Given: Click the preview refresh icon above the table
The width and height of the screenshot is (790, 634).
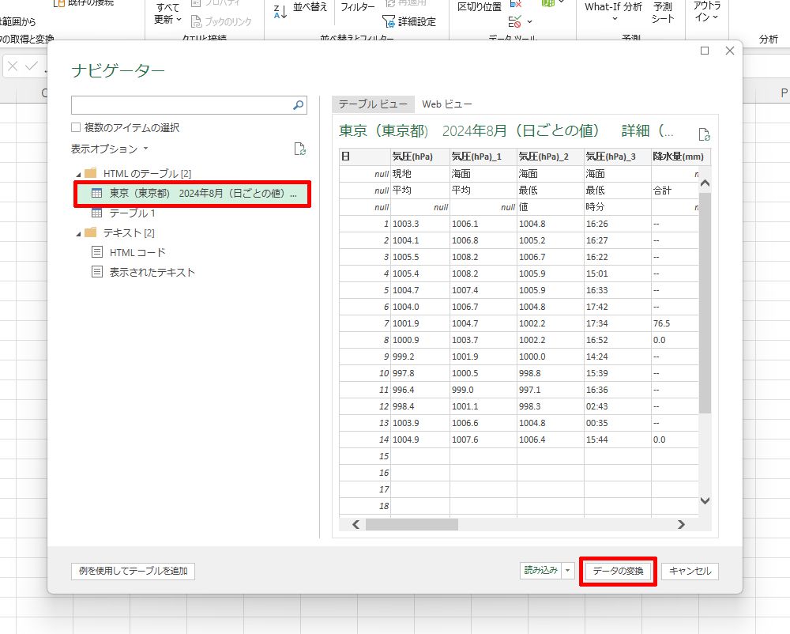Looking at the screenshot, I should (x=704, y=134).
